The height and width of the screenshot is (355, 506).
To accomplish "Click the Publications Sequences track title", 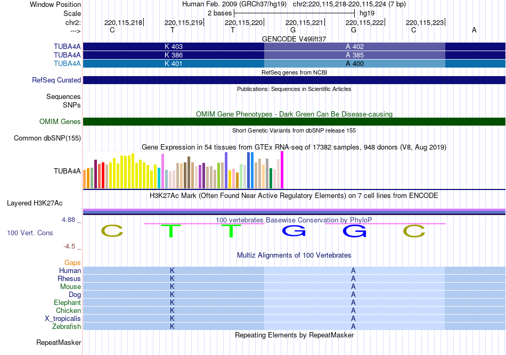I will [294, 89].
